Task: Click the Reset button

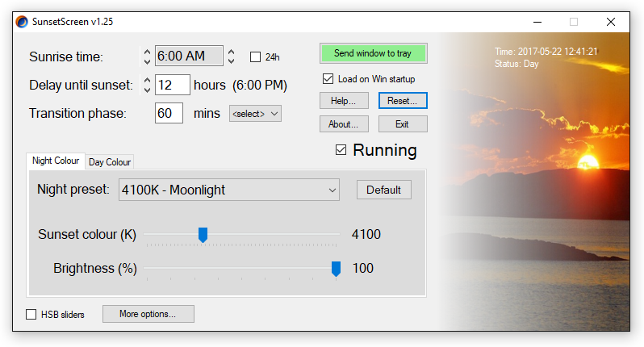Action: click(x=403, y=101)
